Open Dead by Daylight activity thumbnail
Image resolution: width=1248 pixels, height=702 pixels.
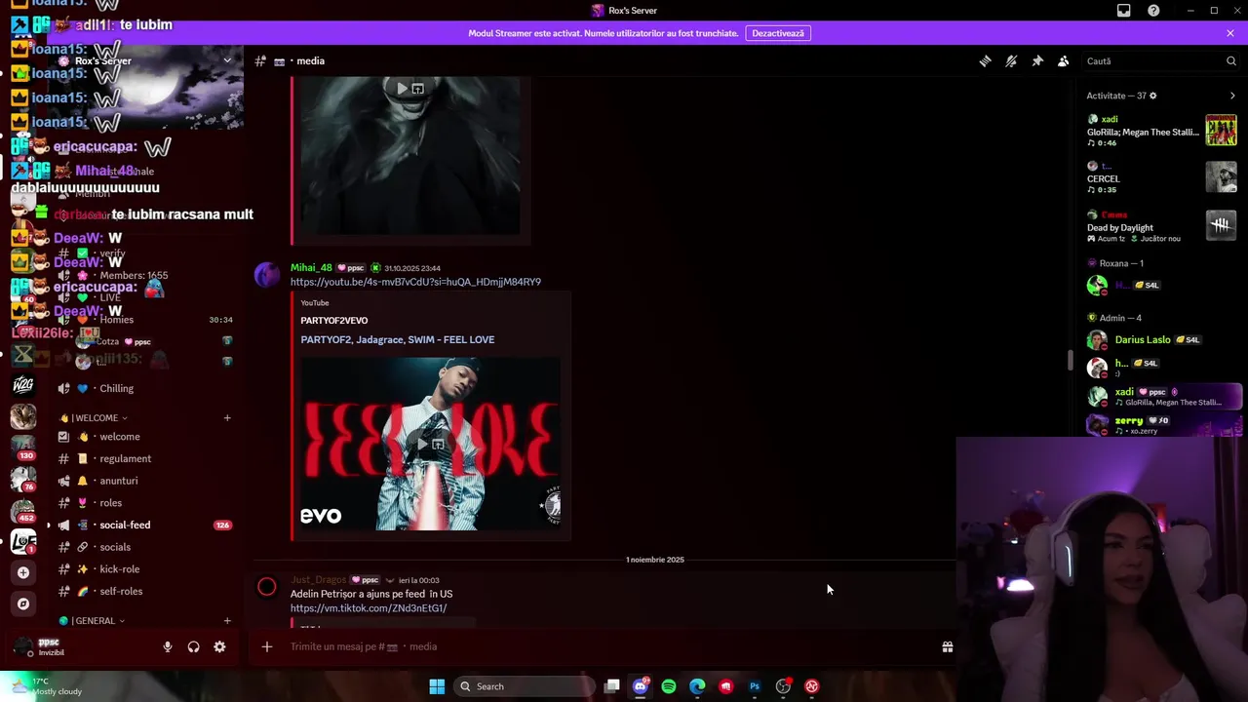click(1221, 226)
